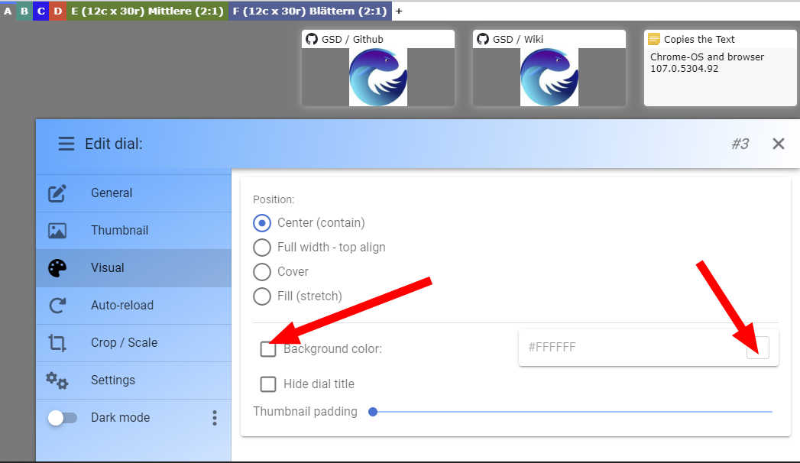Switch to tab group C
This screenshot has height=463, width=800.
click(40, 11)
